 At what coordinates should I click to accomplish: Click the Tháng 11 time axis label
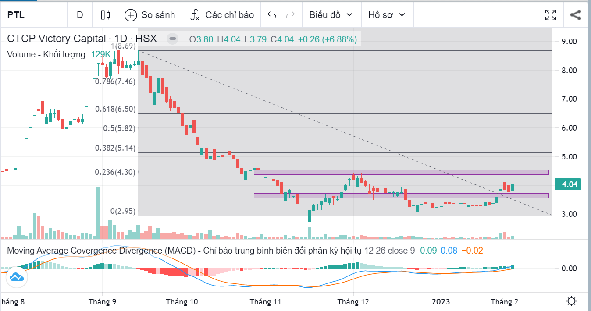[265, 302]
